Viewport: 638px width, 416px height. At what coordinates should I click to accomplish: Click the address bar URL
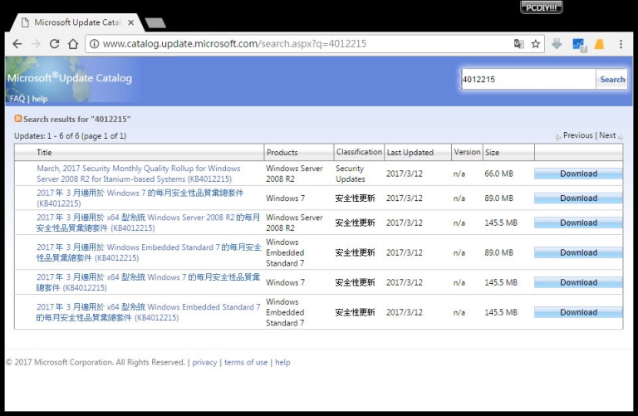coord(234,44)
